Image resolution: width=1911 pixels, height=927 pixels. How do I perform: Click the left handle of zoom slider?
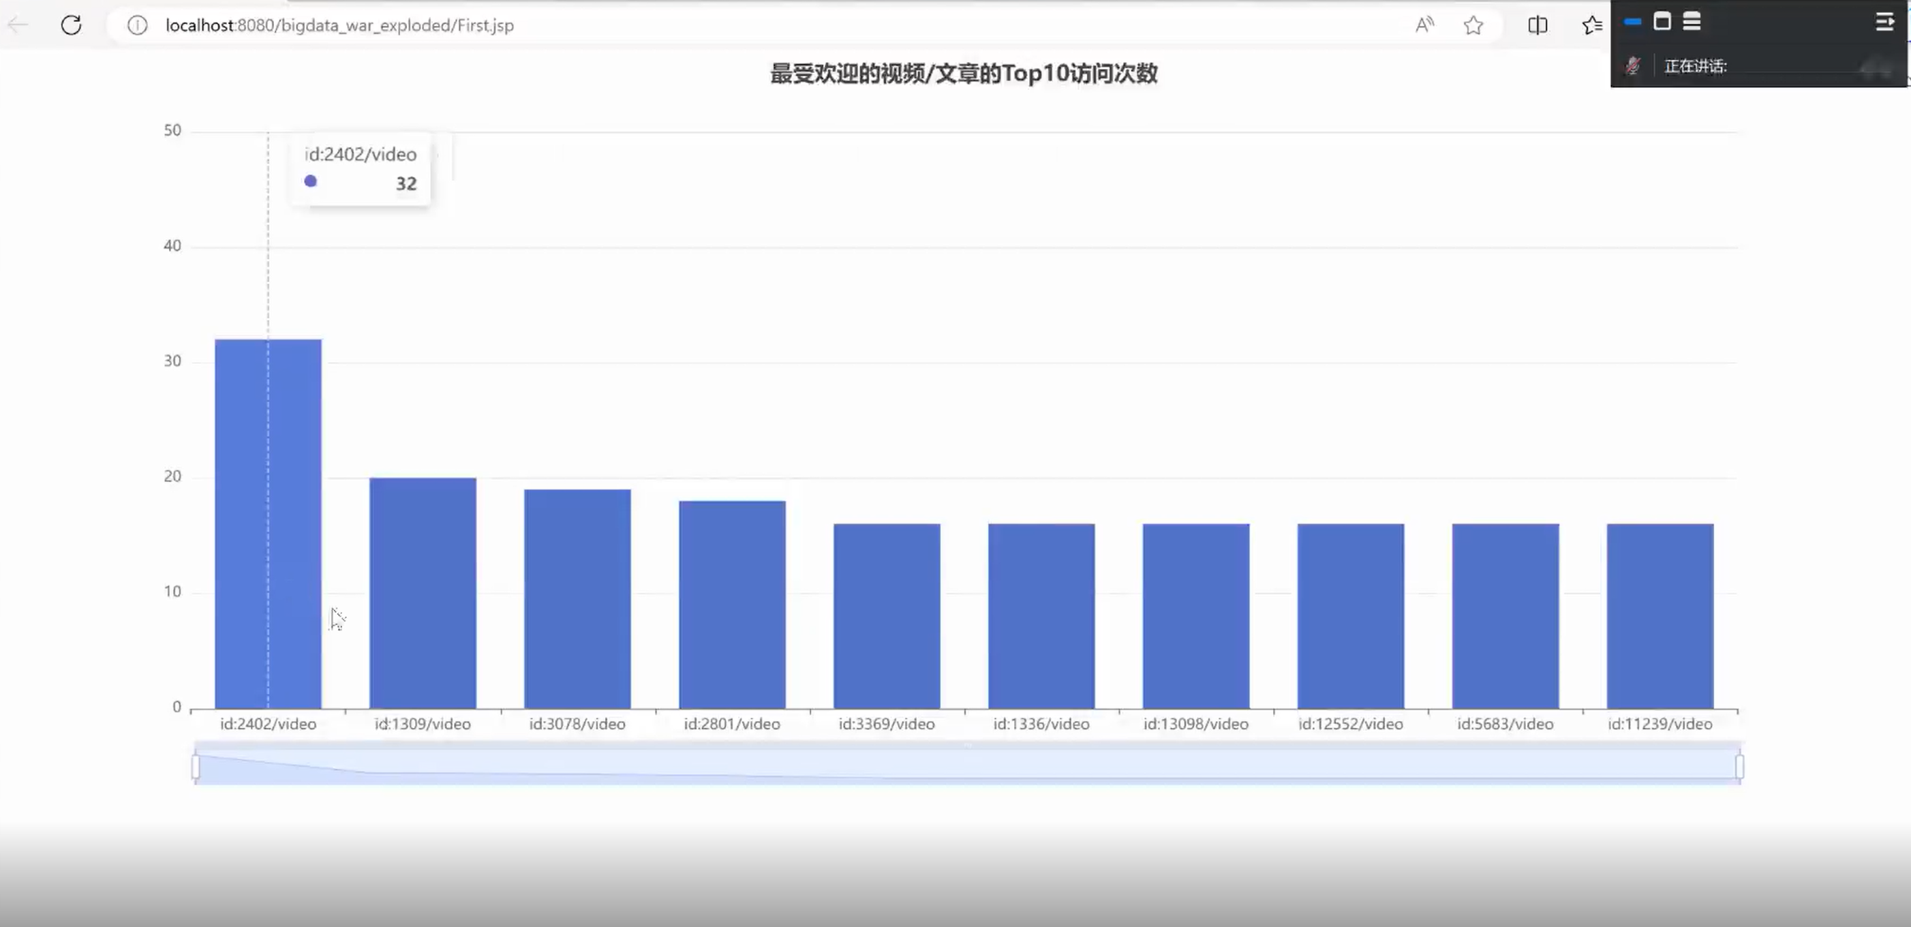(196, 766)
